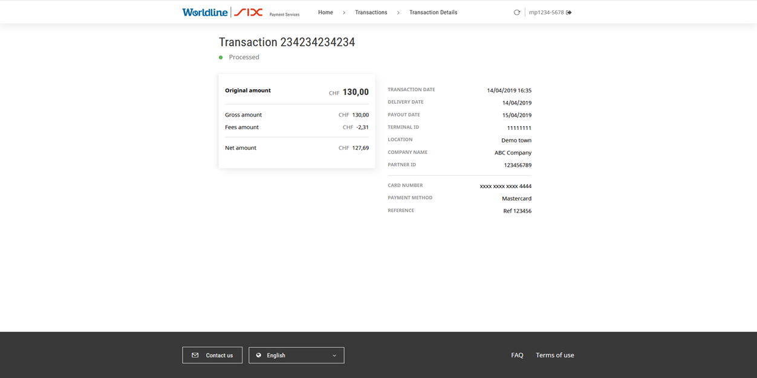The image size is (757, 378).
Task: Go to Home in the breadcrumb
Action: pos(325,12)
